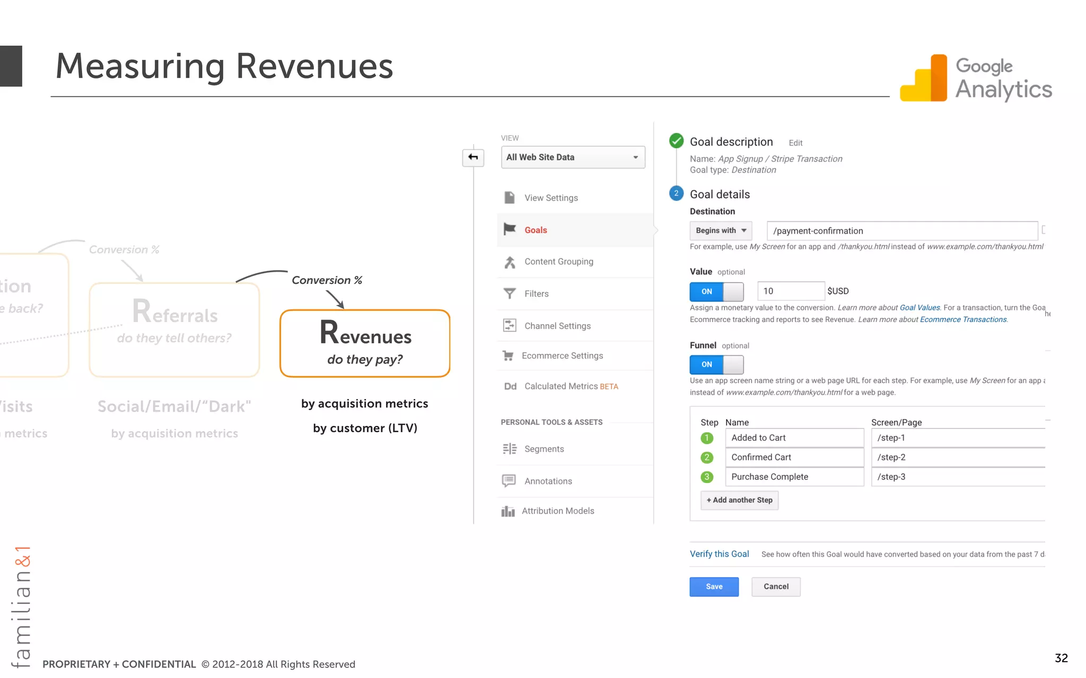
Task: Click Add another Step button
Action: tap(739, 500)
